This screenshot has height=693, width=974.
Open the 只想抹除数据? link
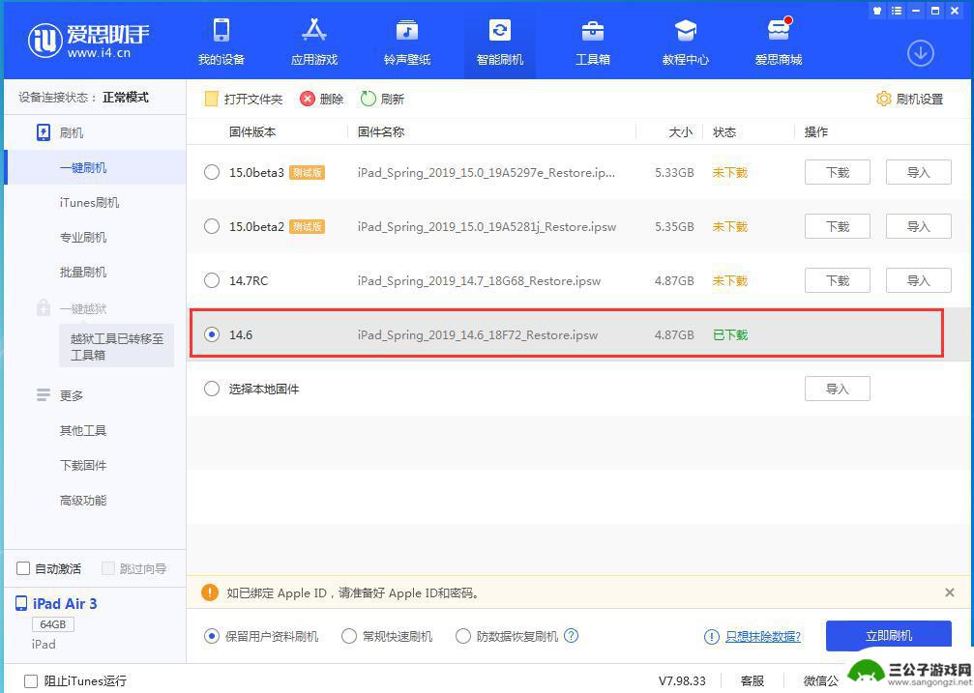pos(763,637)
